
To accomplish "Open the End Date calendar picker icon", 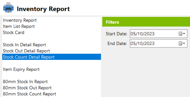I will [x=180, y=43].
